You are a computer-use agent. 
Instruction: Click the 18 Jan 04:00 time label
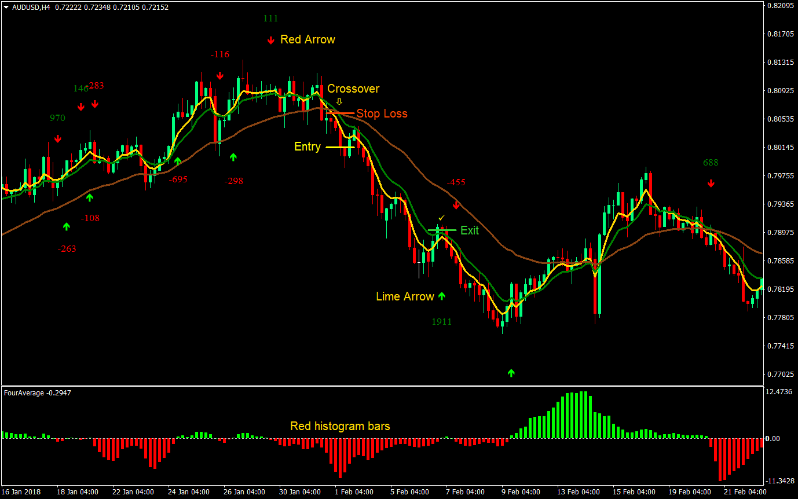coord(78,492)
